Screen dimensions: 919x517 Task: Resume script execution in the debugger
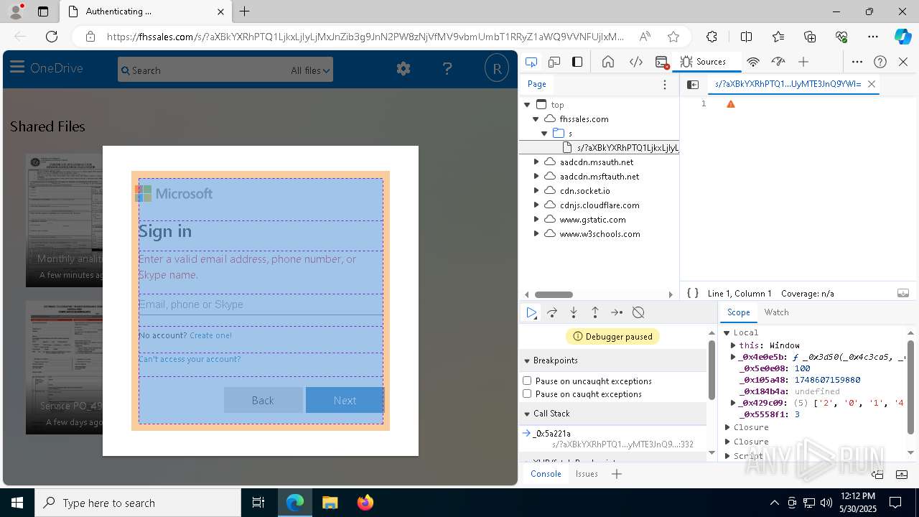click(x=531, y=312)
